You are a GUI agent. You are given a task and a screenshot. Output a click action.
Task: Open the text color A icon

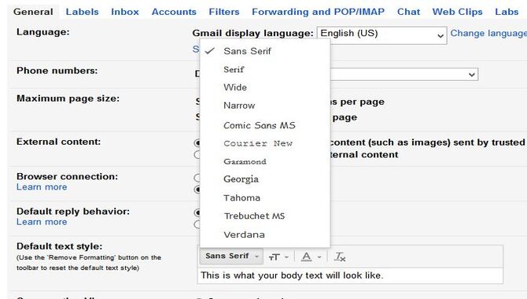point(311,257)
